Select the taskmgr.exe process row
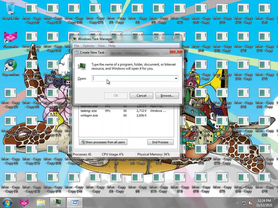 (x=126, y=111)
